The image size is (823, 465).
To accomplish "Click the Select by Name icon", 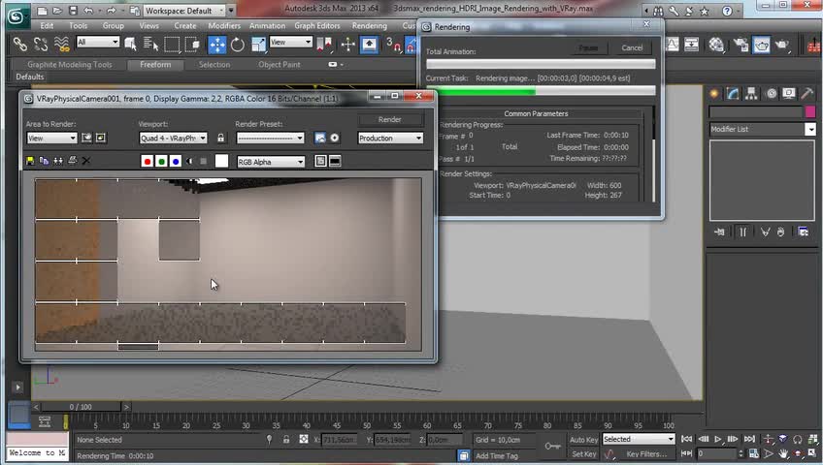I will click(150, 44).
